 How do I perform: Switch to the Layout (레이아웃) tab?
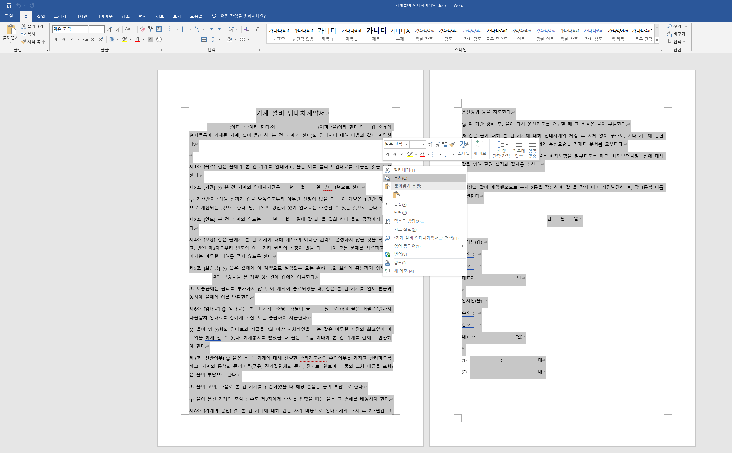[x=104, y=16]
